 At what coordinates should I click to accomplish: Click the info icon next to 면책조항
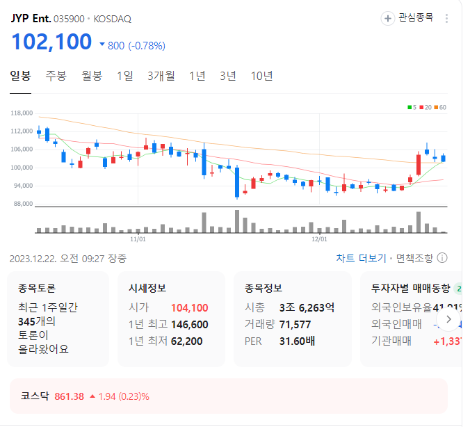coord(442,258)
